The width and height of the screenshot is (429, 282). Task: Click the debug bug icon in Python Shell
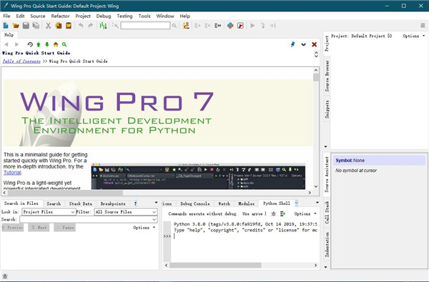(273, 213)
